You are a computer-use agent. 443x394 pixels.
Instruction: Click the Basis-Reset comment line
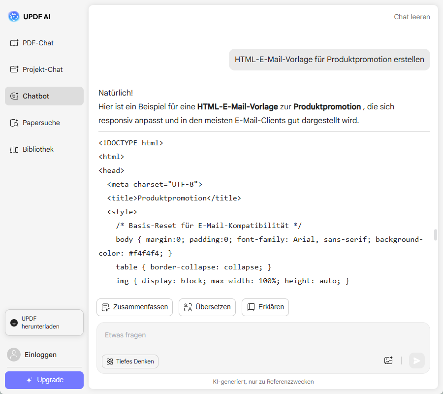point(209,226)
